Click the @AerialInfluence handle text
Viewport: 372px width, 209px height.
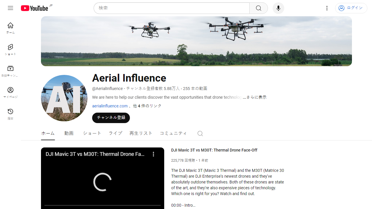coord(108,89)
